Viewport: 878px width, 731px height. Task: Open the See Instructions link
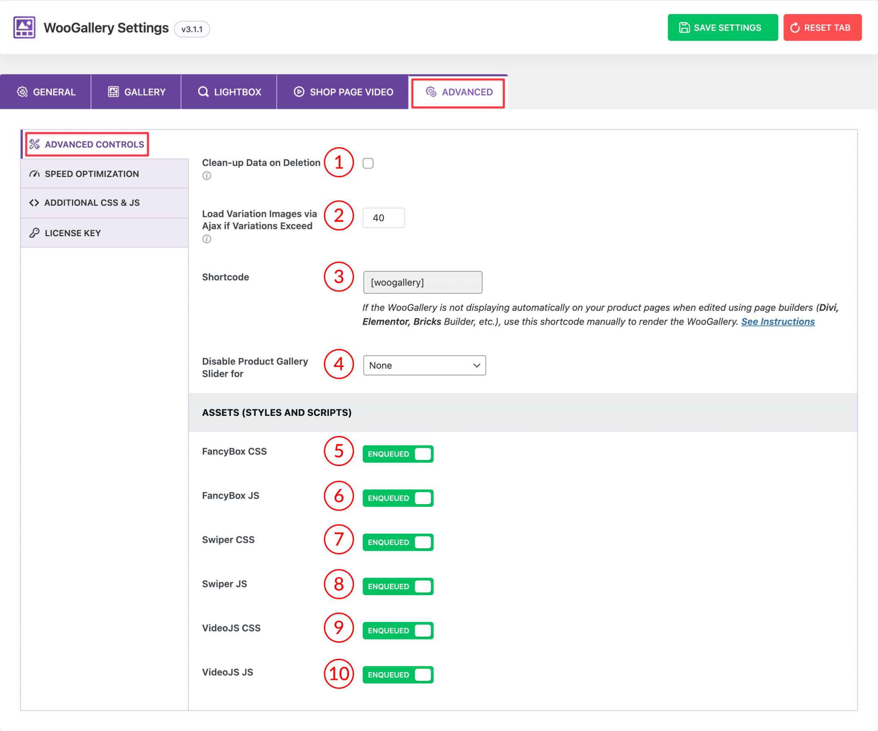click(x=778, y=322)
